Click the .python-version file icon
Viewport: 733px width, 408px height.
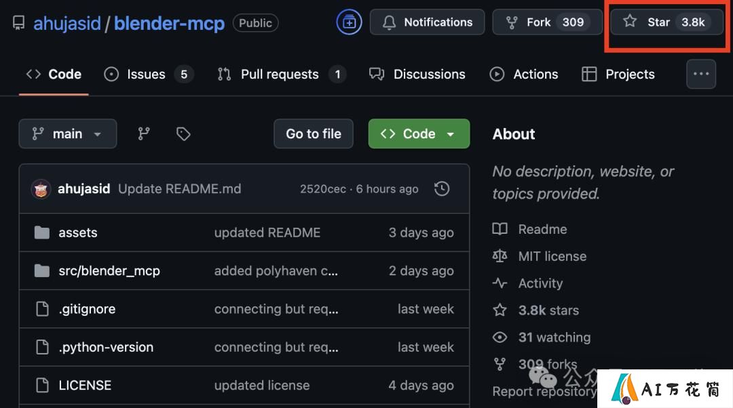43,347
